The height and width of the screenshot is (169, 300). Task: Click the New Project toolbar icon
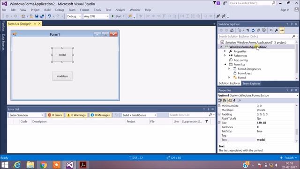23,16
